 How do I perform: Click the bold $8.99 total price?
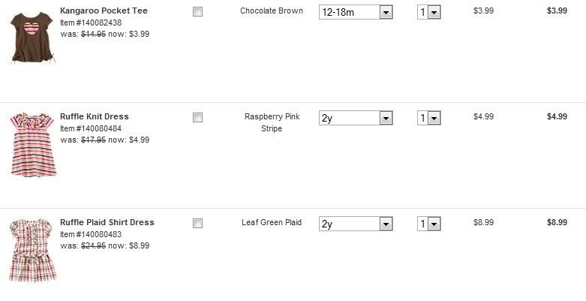tap(557, 223)
